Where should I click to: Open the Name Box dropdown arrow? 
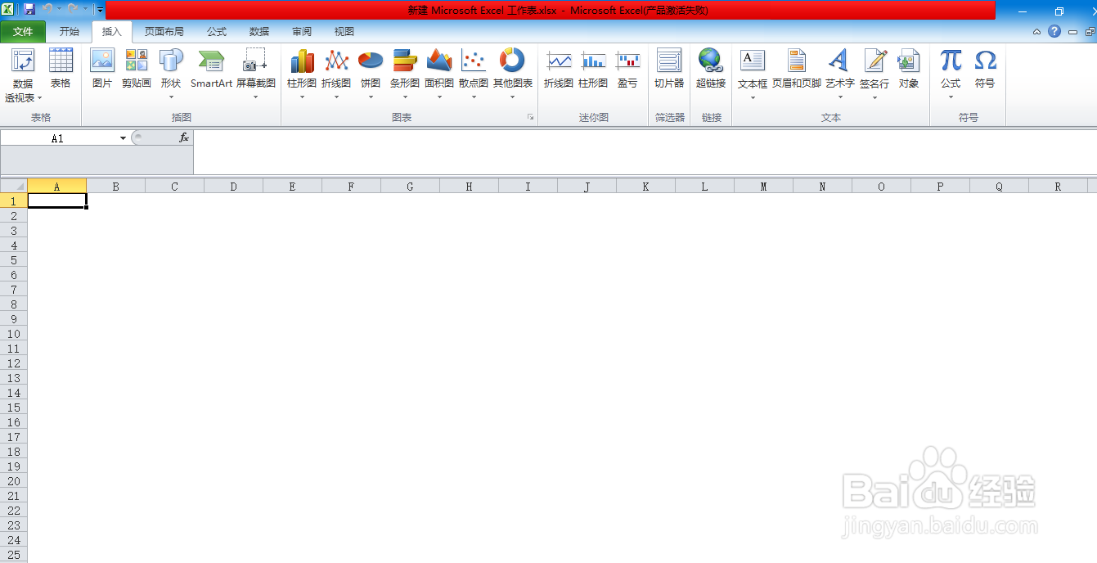[x=123, y=138]
